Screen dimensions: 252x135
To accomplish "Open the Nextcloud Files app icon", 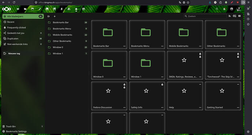I will (25, 9).
